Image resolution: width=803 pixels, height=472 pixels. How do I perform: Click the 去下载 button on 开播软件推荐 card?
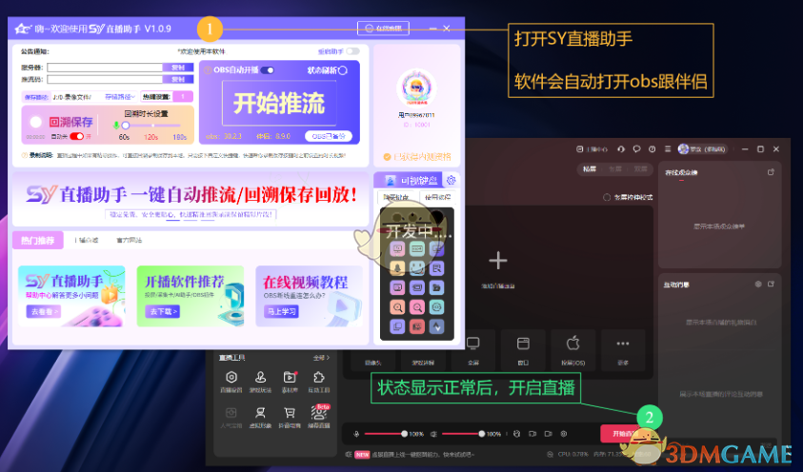(x=162, y=311)
